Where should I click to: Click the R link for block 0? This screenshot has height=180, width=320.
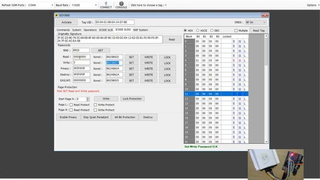[233, 41]
